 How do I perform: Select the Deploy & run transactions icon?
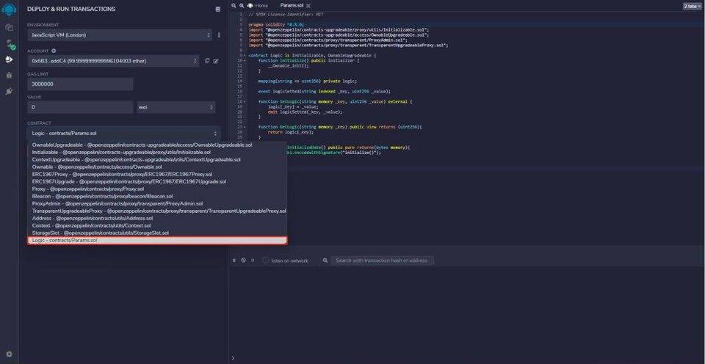pyautogui.click(x=9, y=59)
